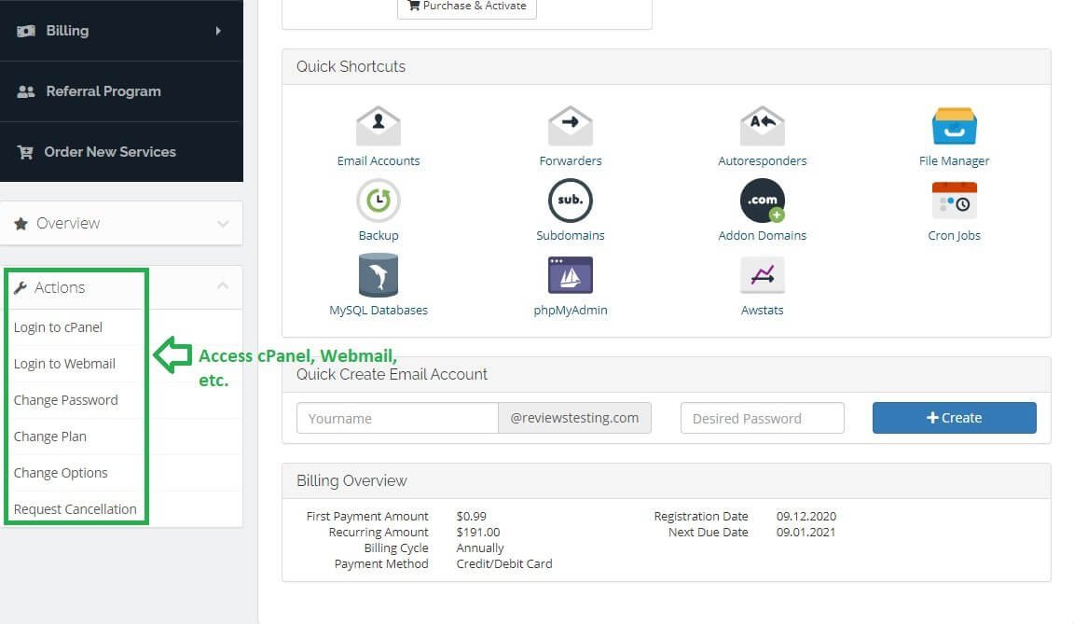Open the Referral Program menu item

tap(121, 91)
